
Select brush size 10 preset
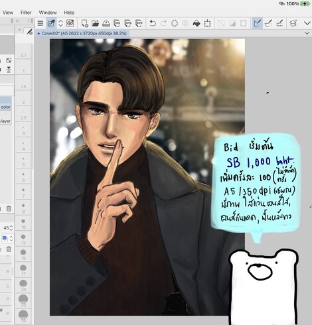point(23,223)
